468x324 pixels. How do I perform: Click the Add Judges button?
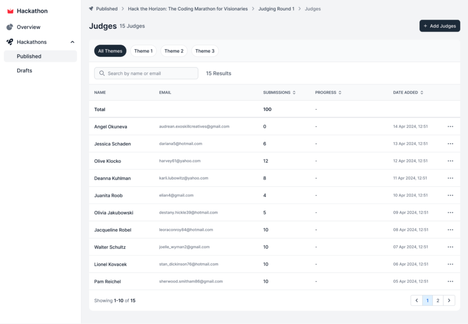click(440, 26)
